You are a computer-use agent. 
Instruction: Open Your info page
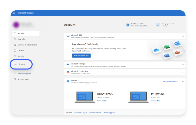21,39
